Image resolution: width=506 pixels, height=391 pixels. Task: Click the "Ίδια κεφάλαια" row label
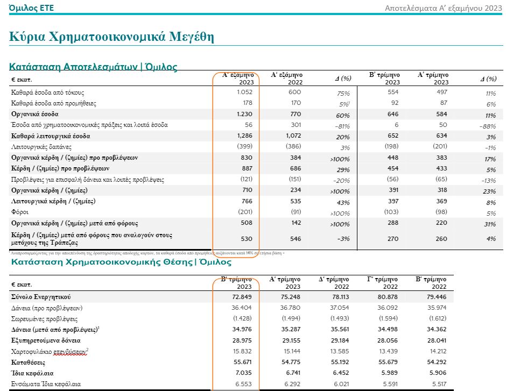(x=32, y=373)
